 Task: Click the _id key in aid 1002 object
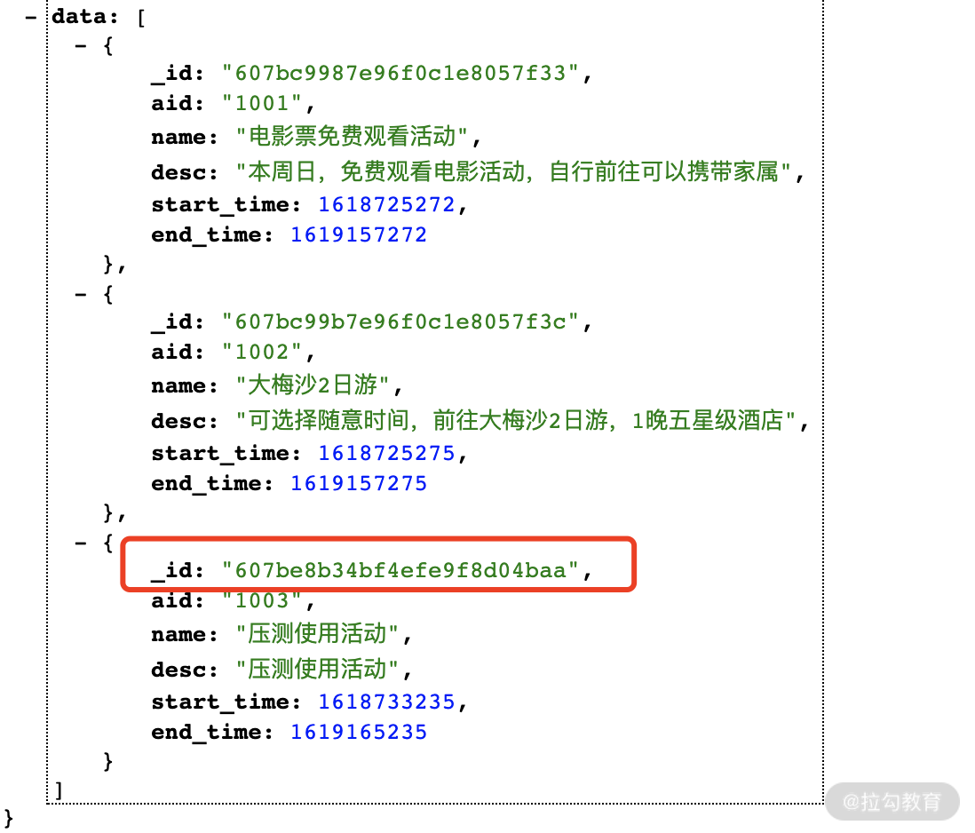pos(178,322)
